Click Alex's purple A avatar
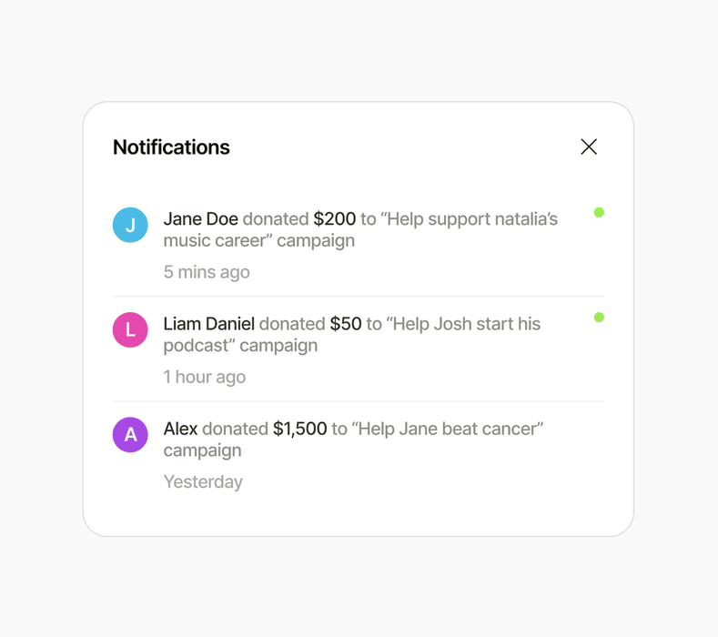Image resolution: width=718 pixels, height=637 pixels. [130, 435]
